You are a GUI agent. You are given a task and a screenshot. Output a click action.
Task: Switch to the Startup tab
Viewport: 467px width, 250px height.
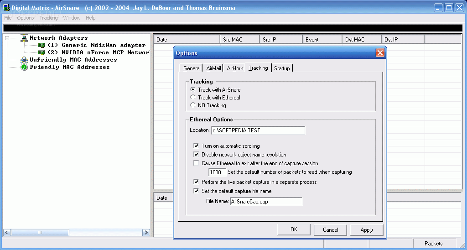pyautogui.click(x=282, y=68)
